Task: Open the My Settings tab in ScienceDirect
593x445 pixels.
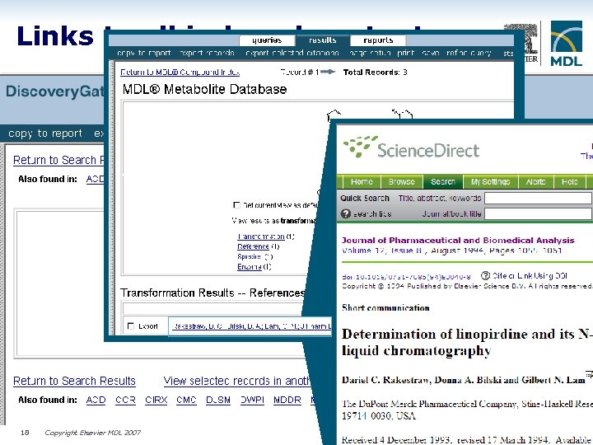Action: [x=491, y=181]
